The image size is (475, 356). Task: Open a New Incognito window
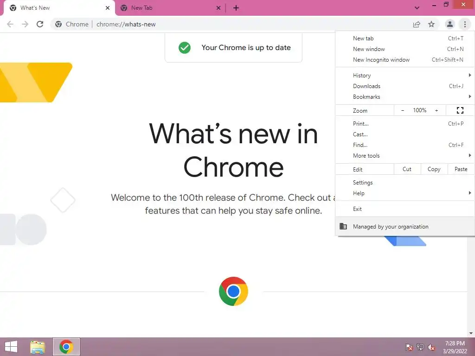(x=404, y=60)
